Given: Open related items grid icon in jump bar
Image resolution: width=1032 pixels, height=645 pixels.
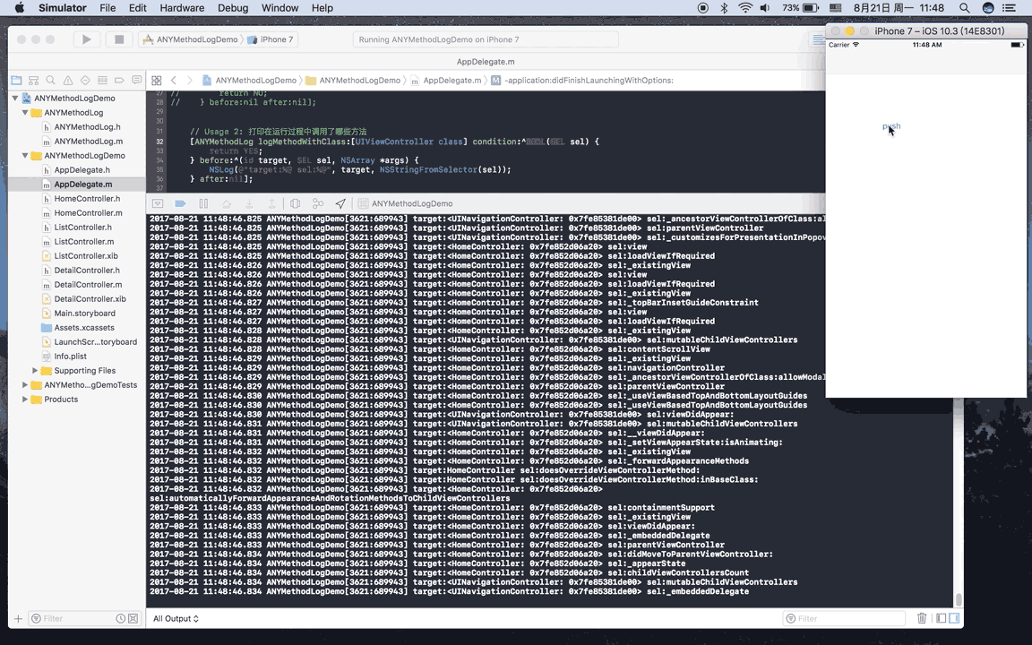Looking at the screenshot, I should coord(157,81).
